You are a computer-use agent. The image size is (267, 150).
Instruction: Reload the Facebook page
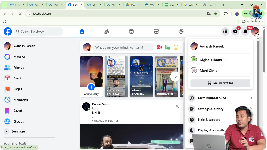[20, 14]
